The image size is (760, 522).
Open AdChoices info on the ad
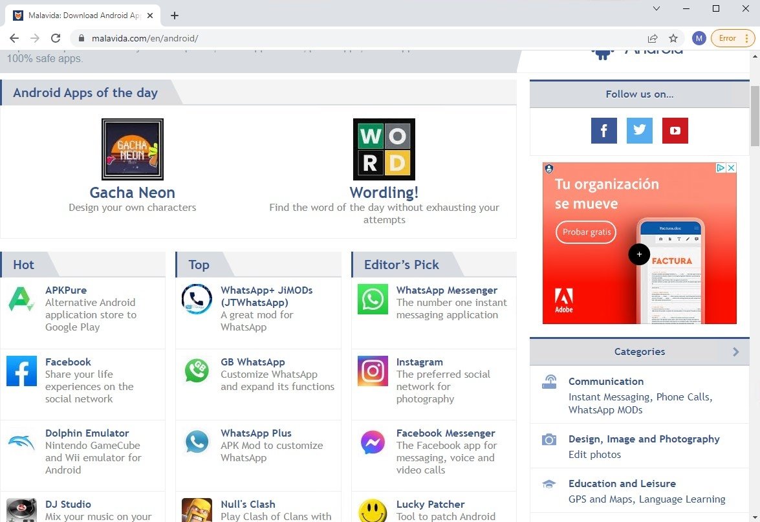pyautogui.click(x=721, y=168)
